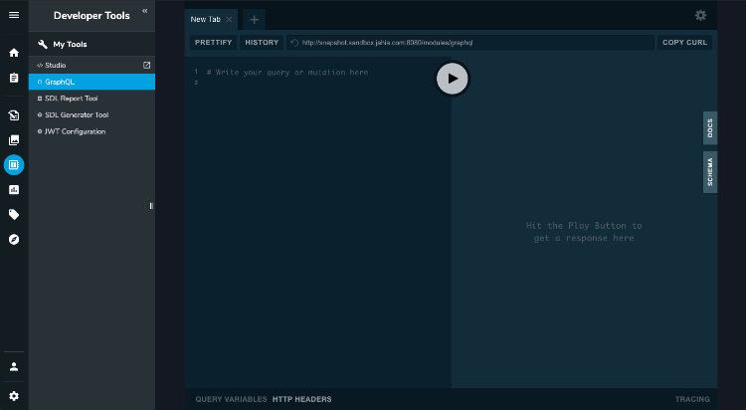746x410 pixels.
Task: Click the 'Hit the Play Button' hint text
Action: point(584,232)
